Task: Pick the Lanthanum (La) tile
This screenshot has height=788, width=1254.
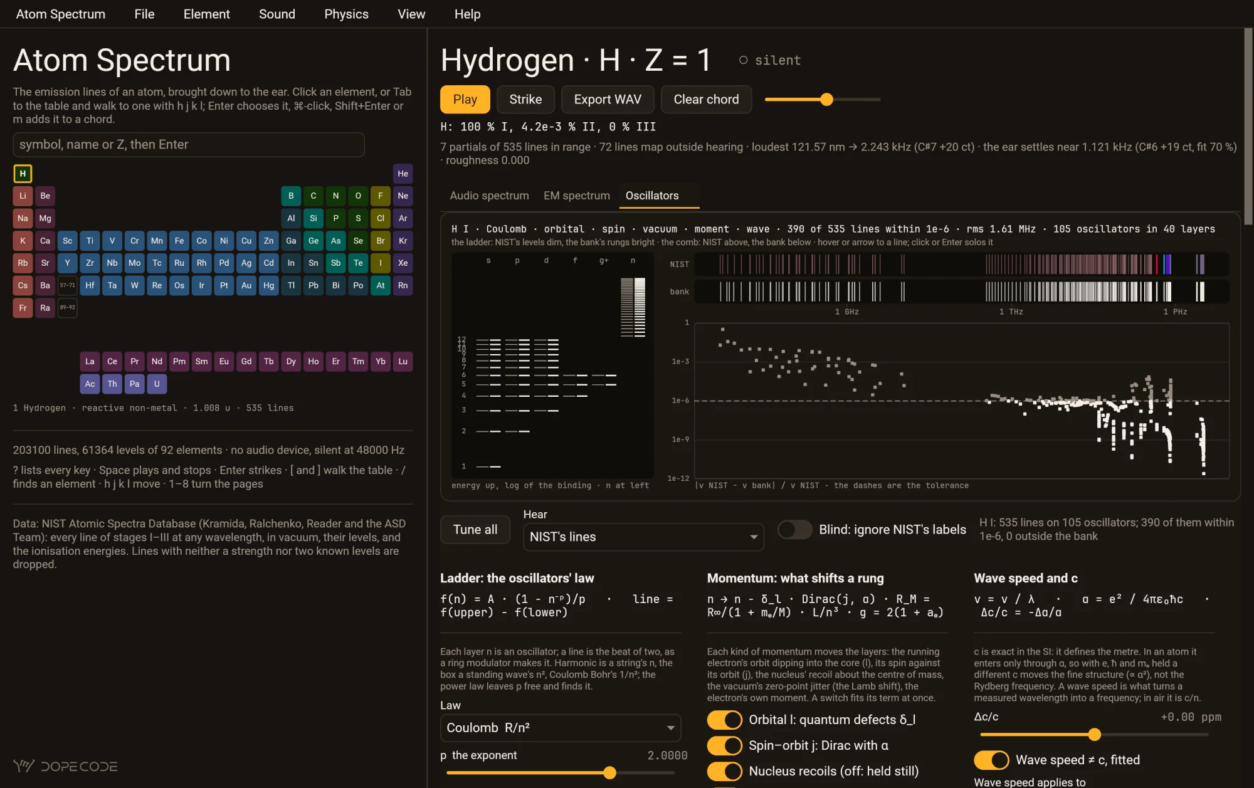Action: 90,361
